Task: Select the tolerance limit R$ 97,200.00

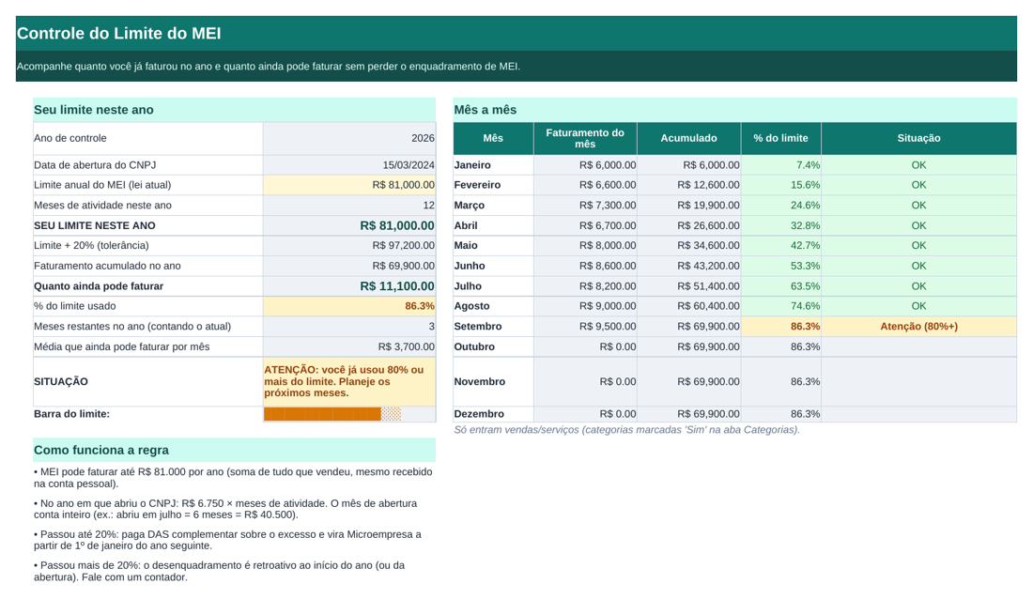Action: (349, 246)
